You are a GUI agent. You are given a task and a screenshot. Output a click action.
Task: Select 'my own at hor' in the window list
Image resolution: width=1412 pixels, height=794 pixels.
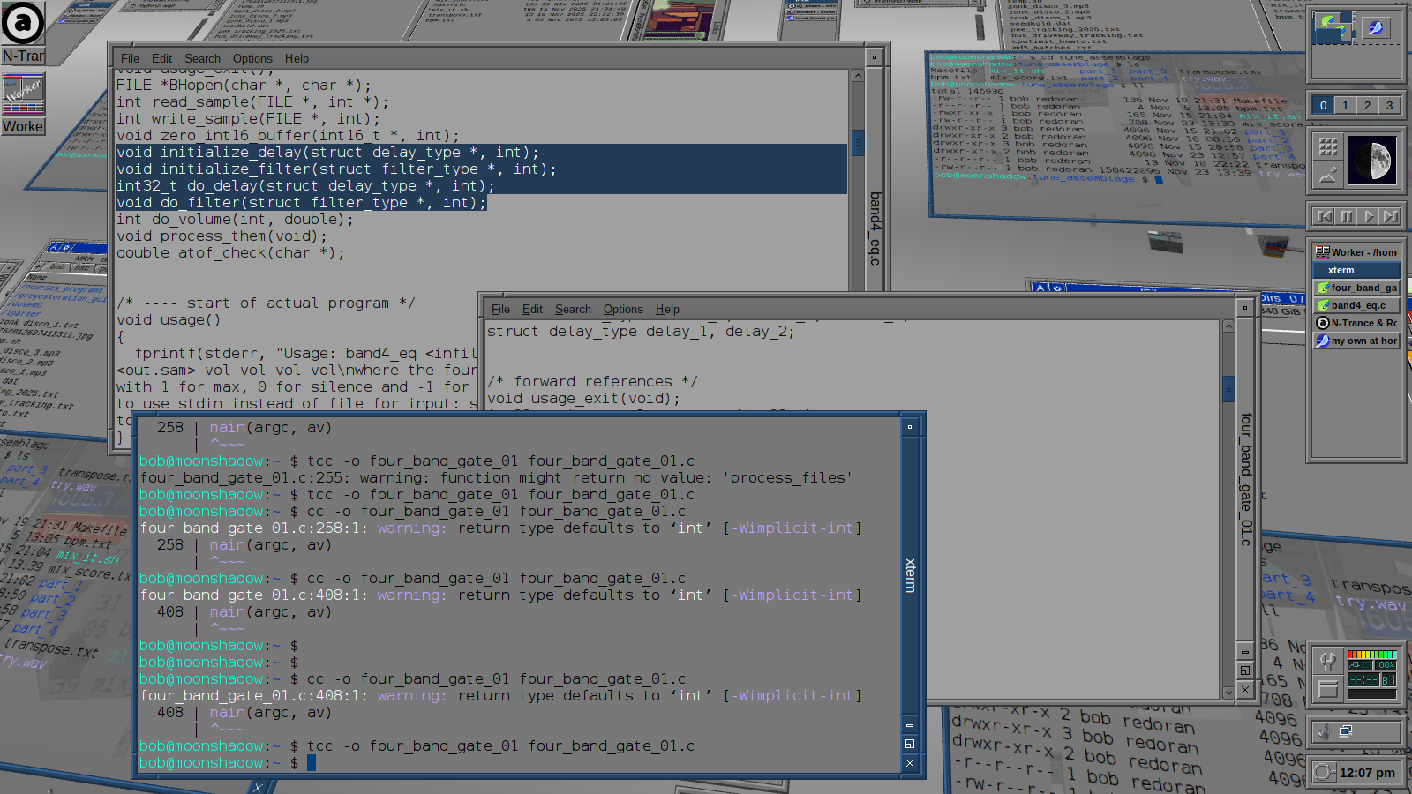click(x=1356, y=341)
